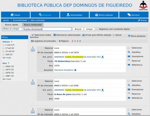Enable Registros com conteúdo digital checkbox
150x116 pixels.
click(x=97, y=29)
